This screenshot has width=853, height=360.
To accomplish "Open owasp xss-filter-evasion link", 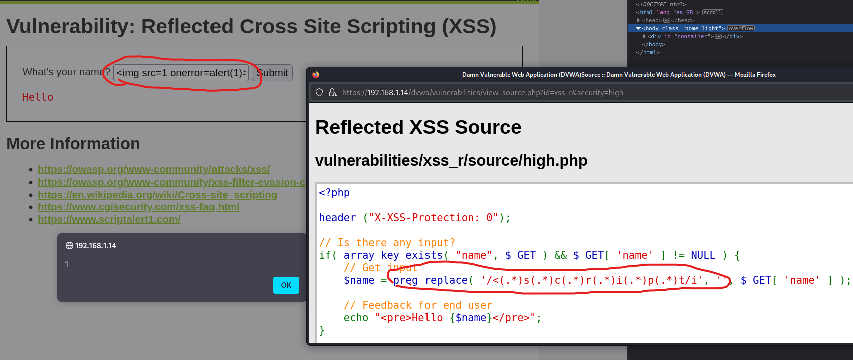I will click(172, 182).
